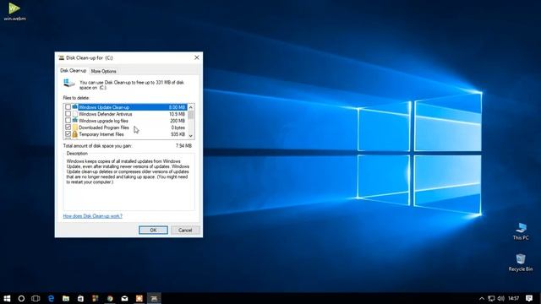Viewport: 541px width, 304px height.
Task: Show hidden icons in the system tray
Action: pyautogui.click(x=482, y=298)
